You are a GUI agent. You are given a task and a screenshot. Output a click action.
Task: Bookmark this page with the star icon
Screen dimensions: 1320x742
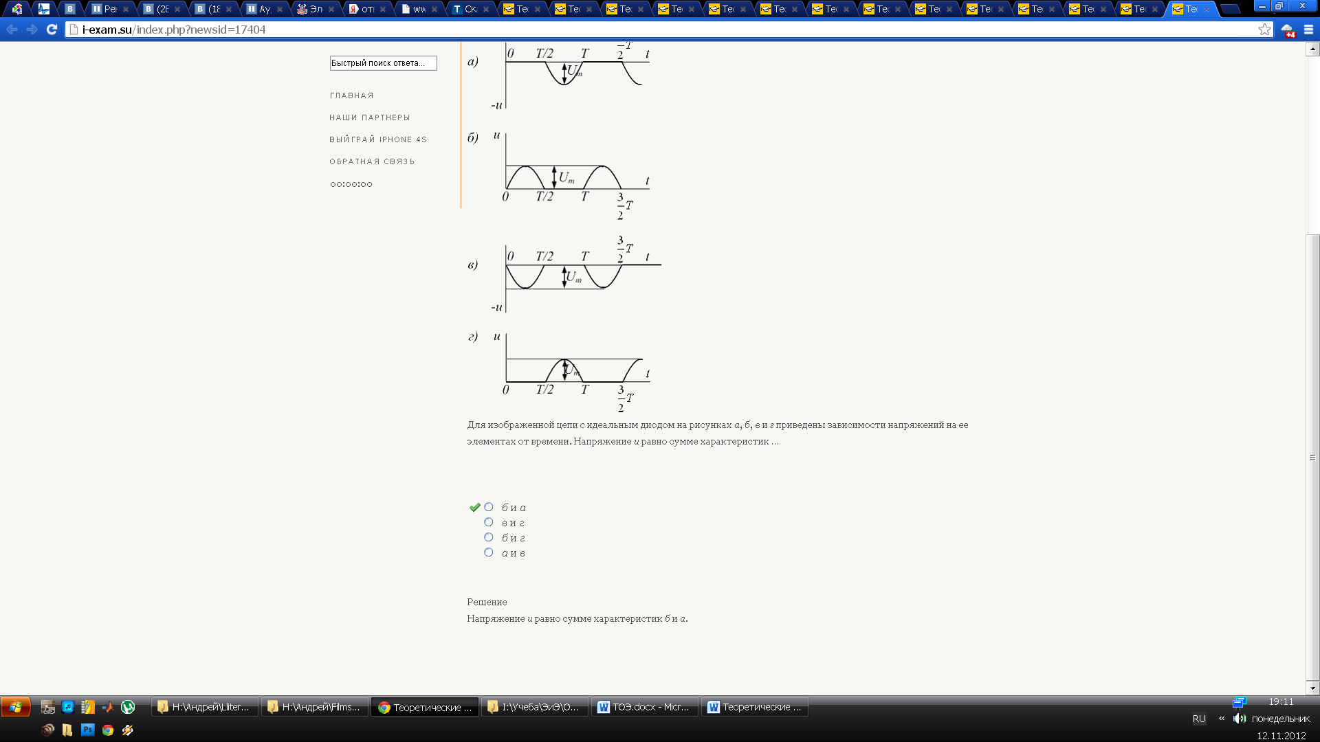pyautogui.click(x=1264, y=30)
